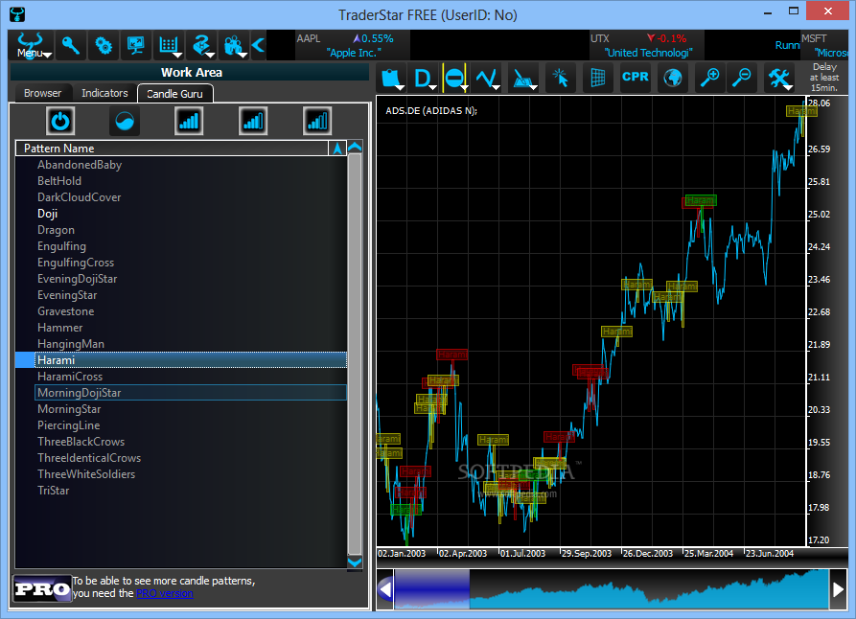Viewport: 856px width, 619px height.
Task: Collapse ticker with left chevron arrow
Action: [x=258, y=45]
